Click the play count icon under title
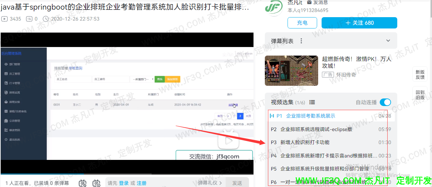432x187 pixels. (4, 19)
